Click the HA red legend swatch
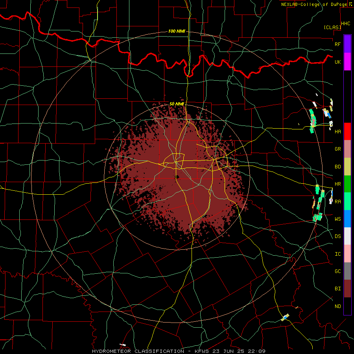 pos(347,131)
